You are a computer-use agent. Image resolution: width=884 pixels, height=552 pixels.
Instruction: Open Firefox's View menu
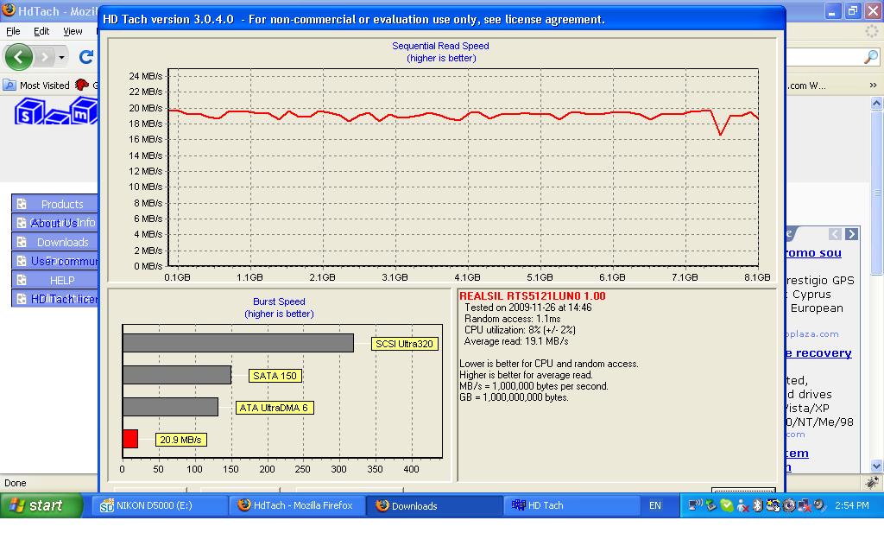tap(73, 31)
